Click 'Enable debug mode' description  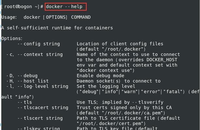click(x=100, y=76)
